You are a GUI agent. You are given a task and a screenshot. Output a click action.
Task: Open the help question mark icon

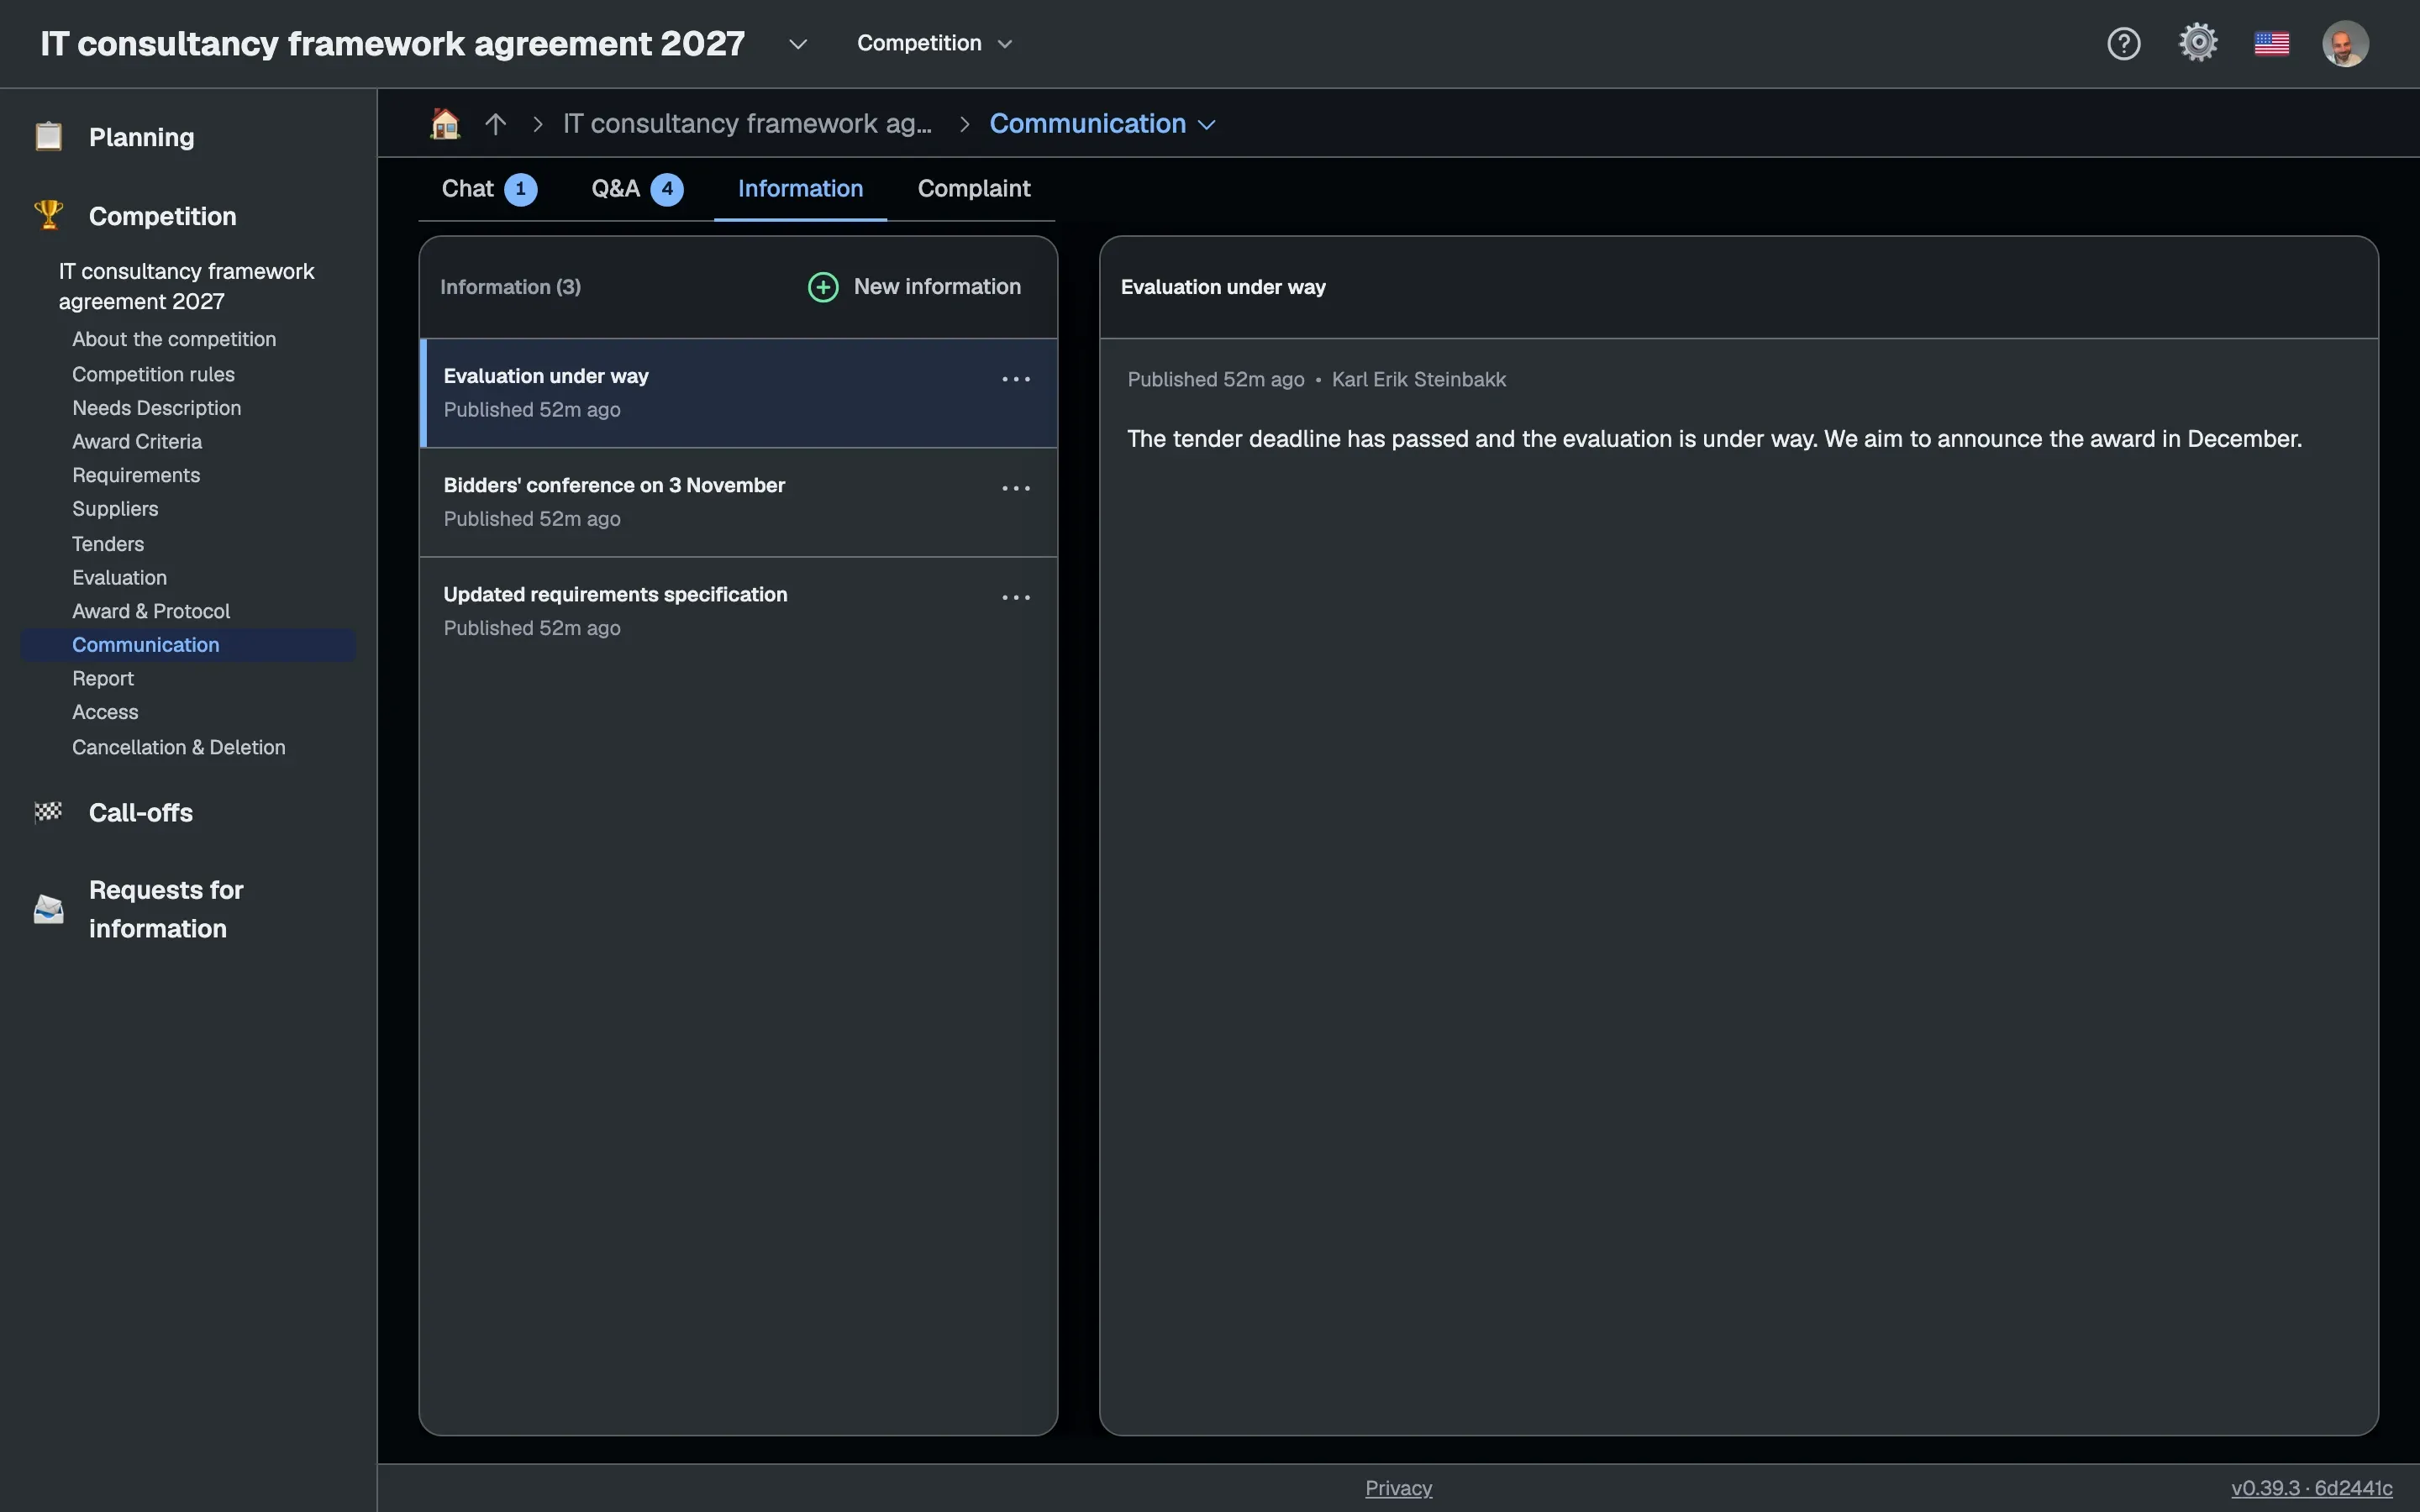(x=2123, y=43)
